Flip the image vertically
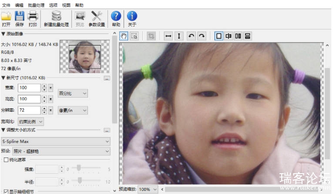 click(179, 36)
